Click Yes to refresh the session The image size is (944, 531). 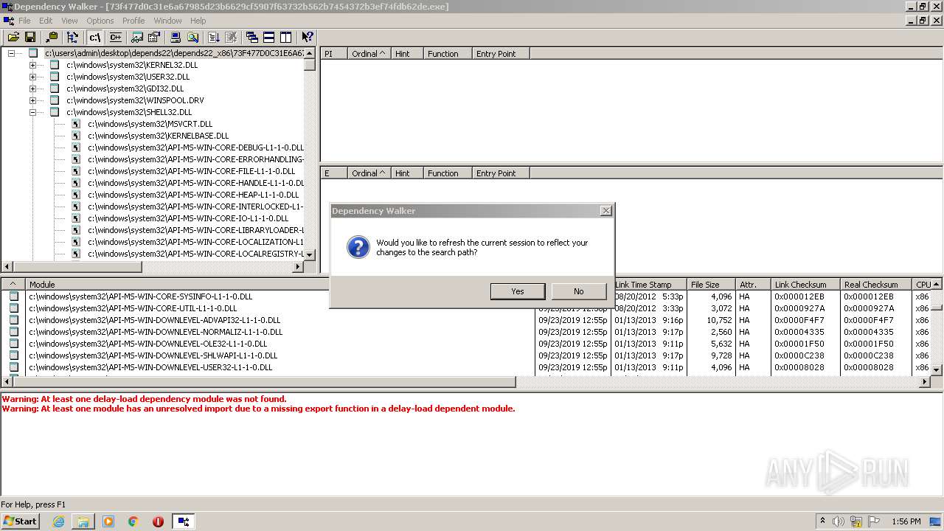[x=518, y=291]
